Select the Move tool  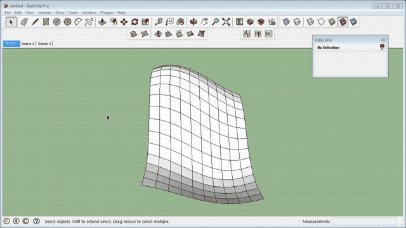pyautogui.click(x=124, y=22)
